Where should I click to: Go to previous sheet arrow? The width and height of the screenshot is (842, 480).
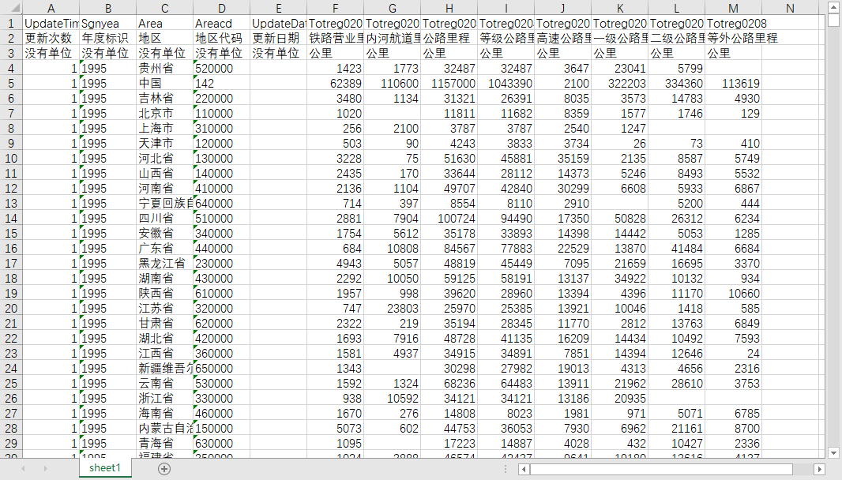pyautogui.click(x=23, y=469)
